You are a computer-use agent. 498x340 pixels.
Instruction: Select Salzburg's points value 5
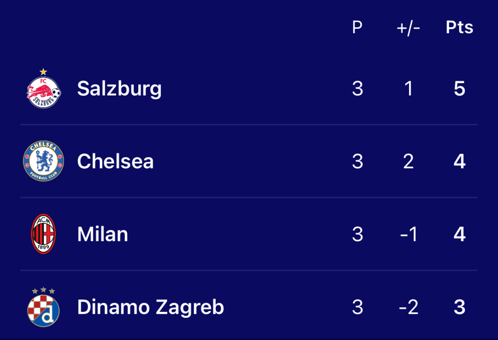tap(460, 89)
